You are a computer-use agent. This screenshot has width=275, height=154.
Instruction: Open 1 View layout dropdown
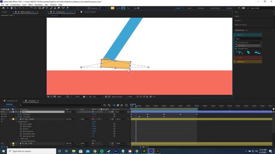point(131,97)
